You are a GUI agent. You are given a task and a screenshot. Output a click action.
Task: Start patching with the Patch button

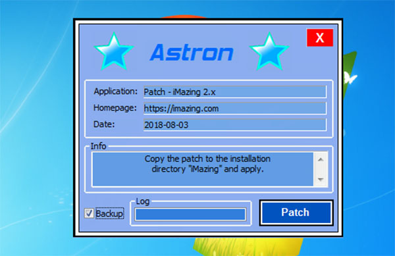[296, 213]
